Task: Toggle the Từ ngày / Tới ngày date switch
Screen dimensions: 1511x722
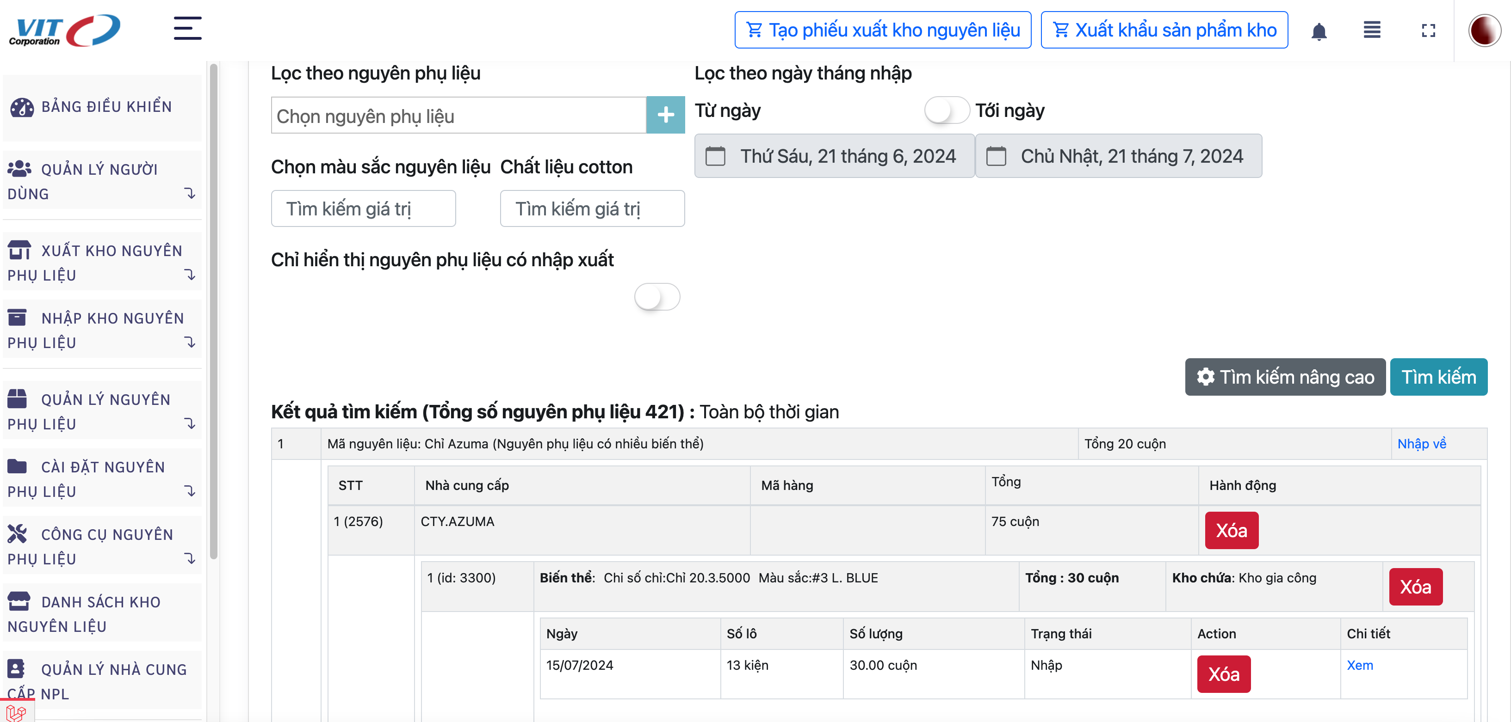Action: click(x=946, y=110)
